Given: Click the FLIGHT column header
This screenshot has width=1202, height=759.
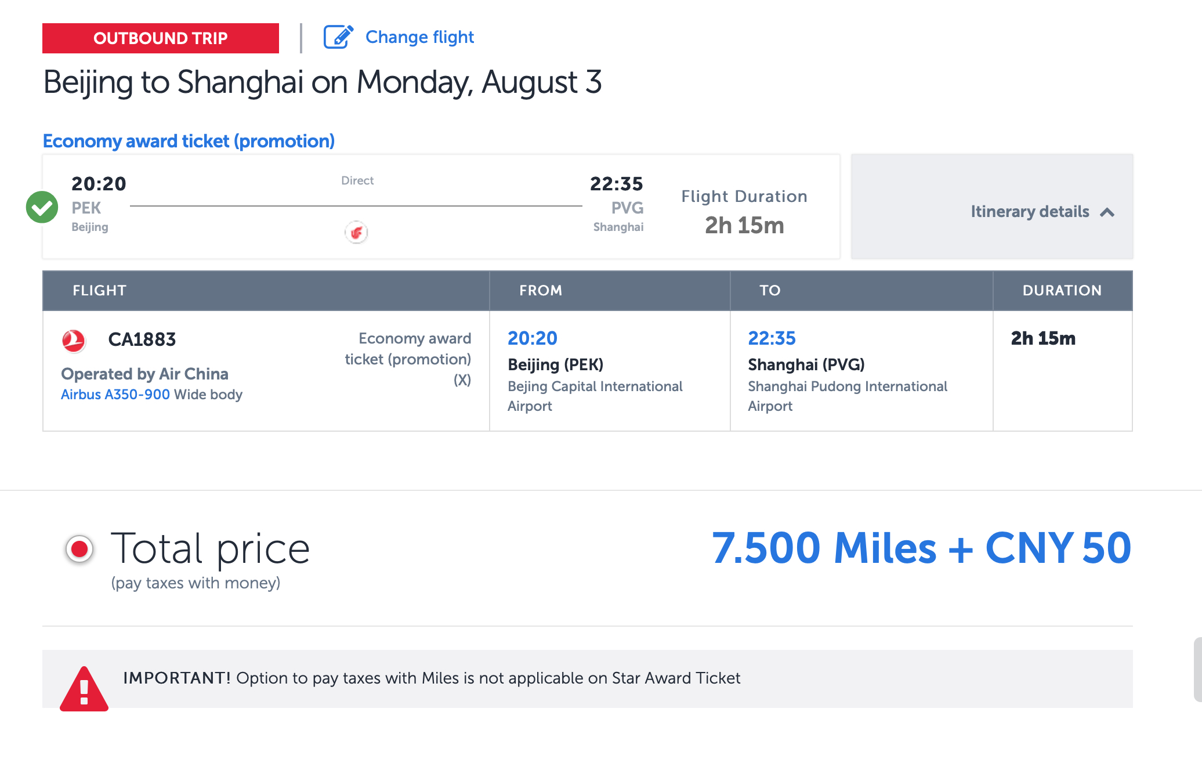Looking at the screenshot, I should click(99, 291).
